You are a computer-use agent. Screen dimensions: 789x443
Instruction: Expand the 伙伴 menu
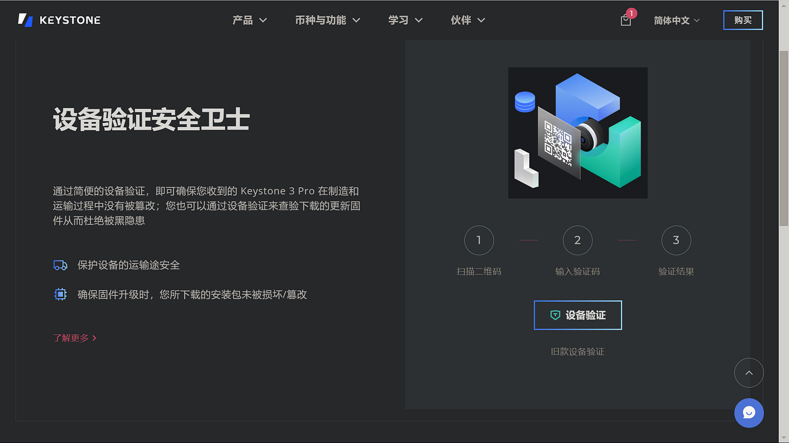468,20
